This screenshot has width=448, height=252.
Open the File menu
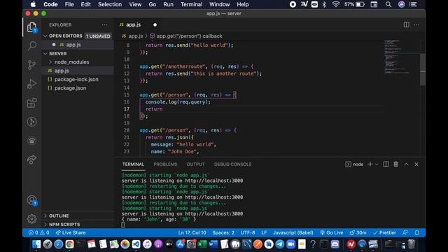tap(69, 4)
